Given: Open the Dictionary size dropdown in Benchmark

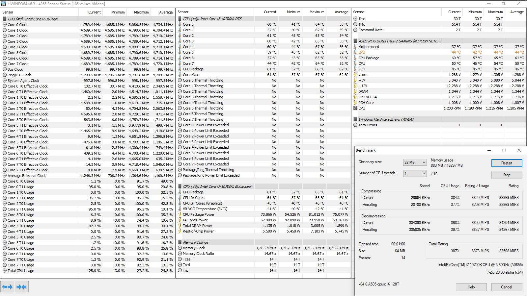Looking at the screenshot, I should tap(415, 162).
